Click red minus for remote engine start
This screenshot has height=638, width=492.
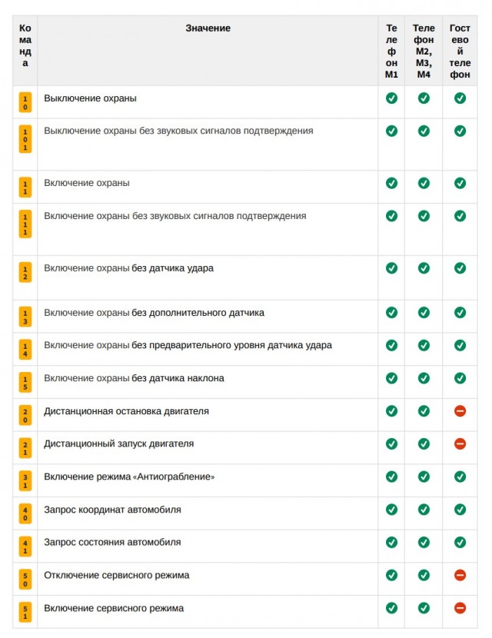[460, 444]
